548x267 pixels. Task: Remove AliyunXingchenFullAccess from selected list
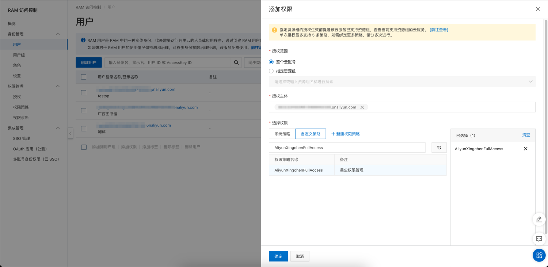[x=526, y=149]
